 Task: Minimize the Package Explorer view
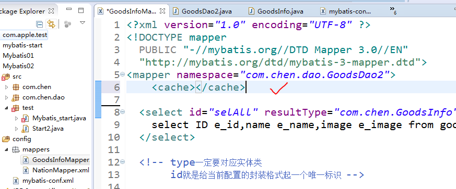(x=69, y=9)
